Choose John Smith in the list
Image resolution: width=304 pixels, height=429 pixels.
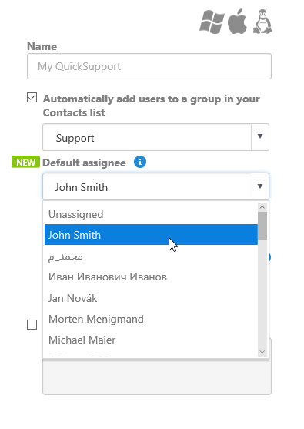click(x=151, y=235)
